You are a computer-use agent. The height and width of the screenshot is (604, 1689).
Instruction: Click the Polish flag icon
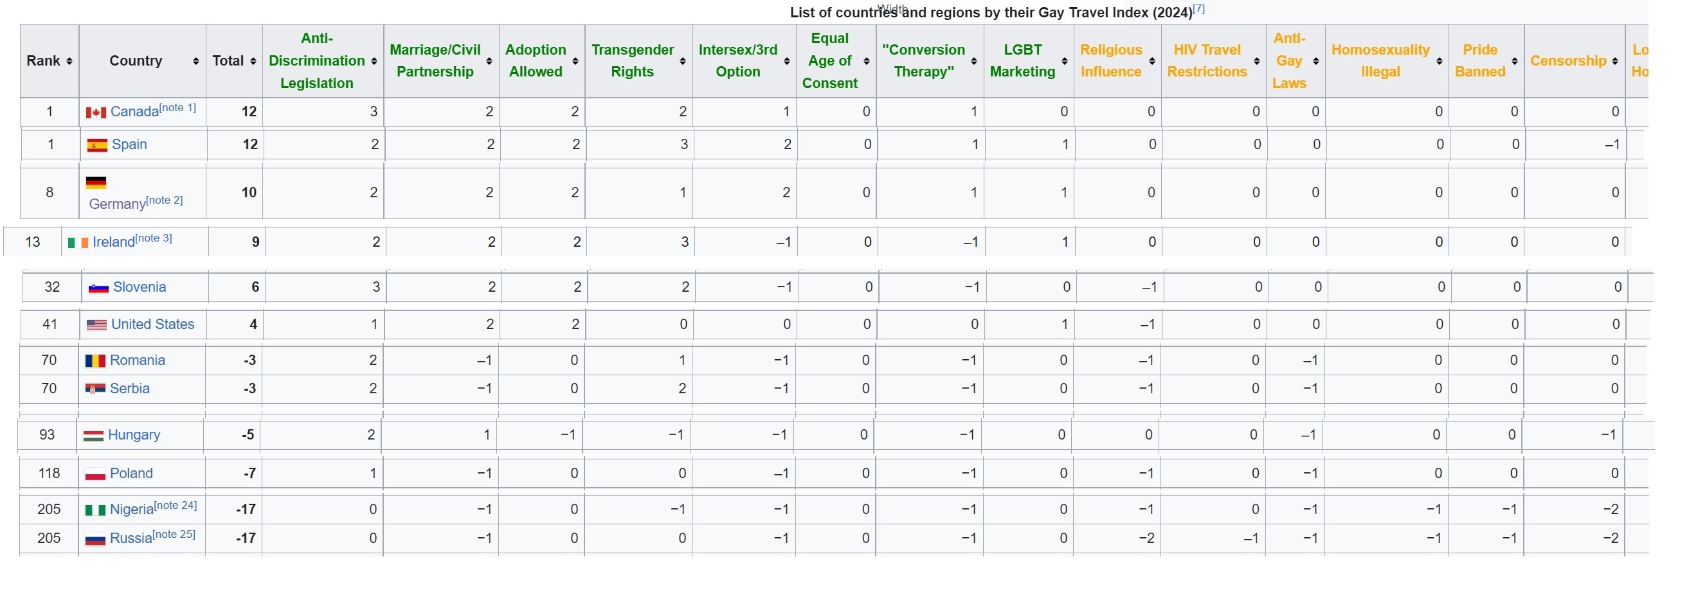tap(95, 474)
